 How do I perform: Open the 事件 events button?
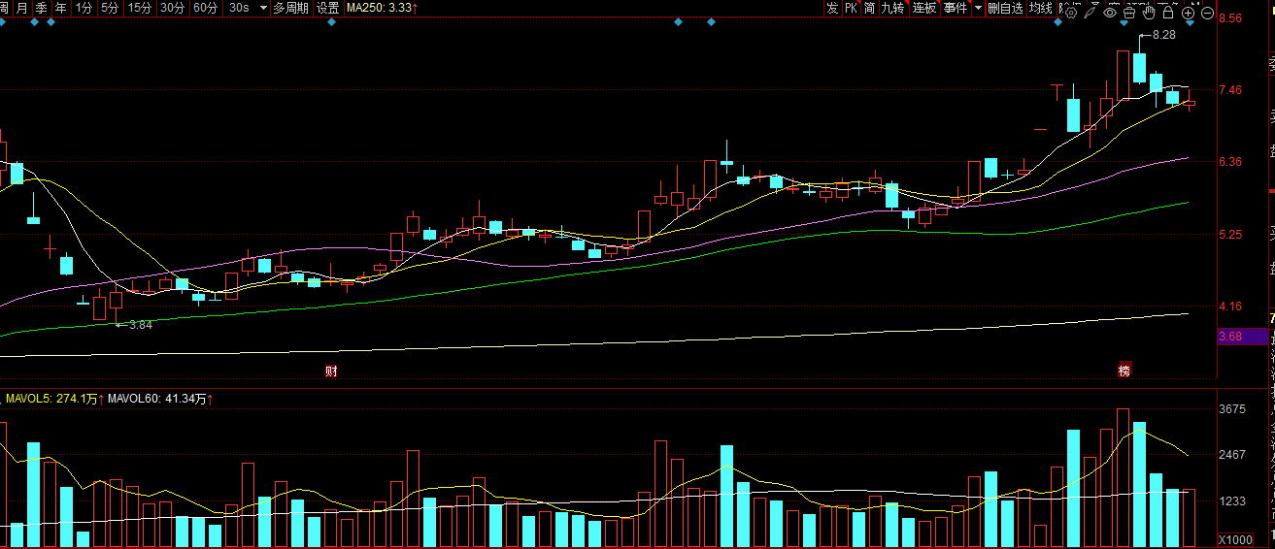[956, 8]
